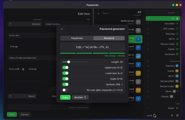Click the Name column header

click(x=106, y=13)
